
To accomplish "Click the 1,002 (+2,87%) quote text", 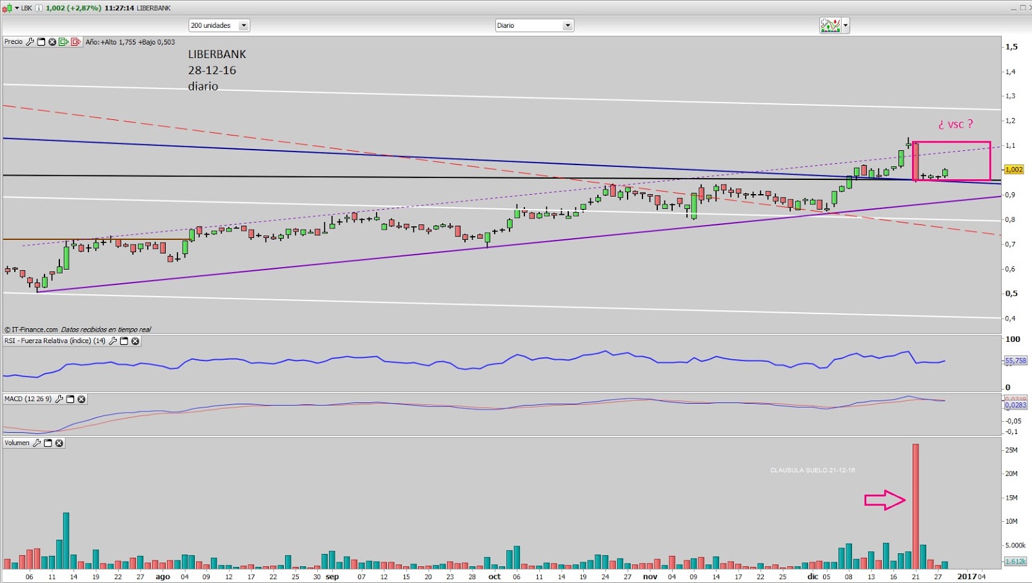I will pos(74,8).
